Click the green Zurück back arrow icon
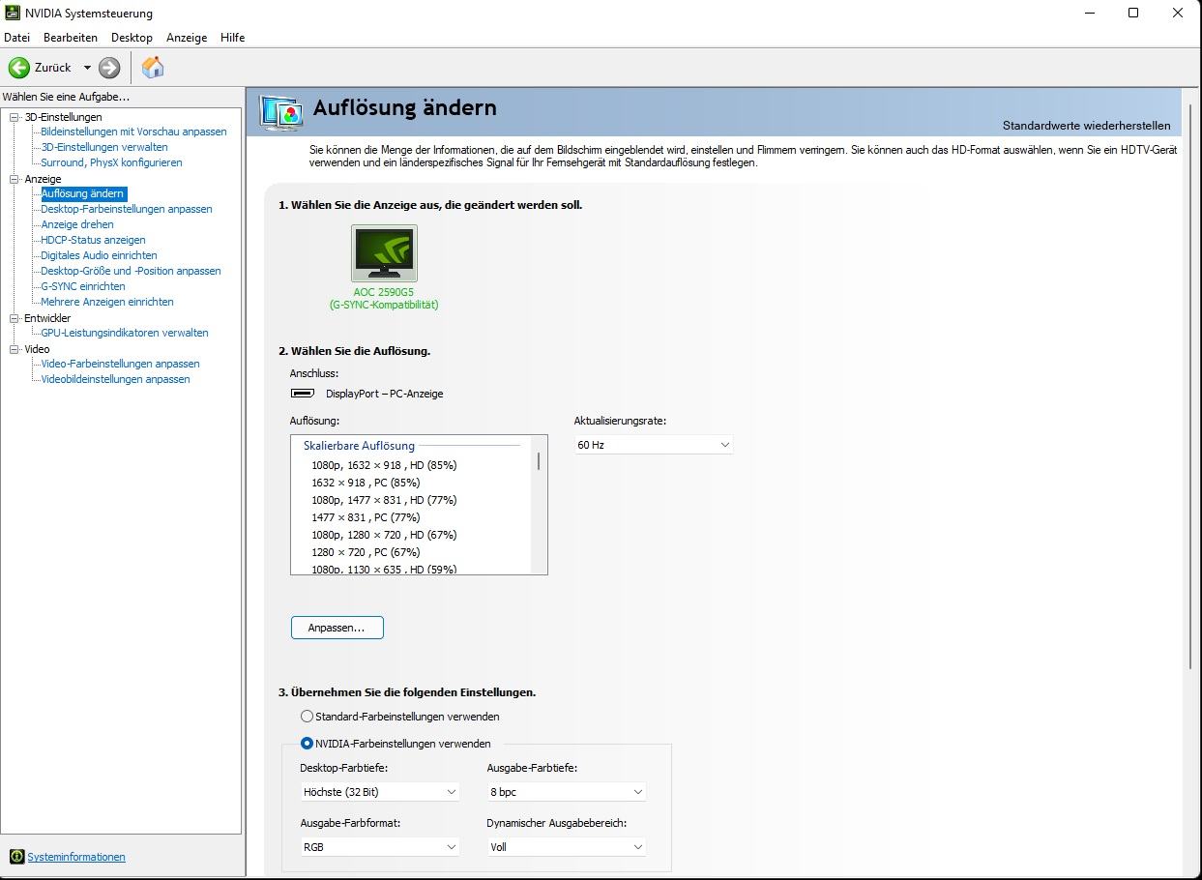Image resolution: width=1202 pixels, height=880 pixels. pos(18,68)
